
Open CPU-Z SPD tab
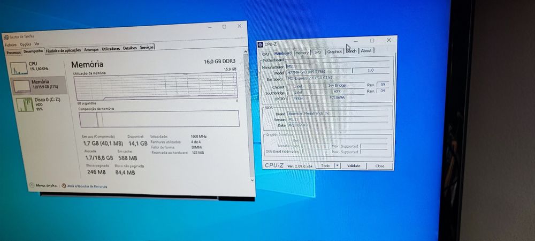click(x=318, y=52)
